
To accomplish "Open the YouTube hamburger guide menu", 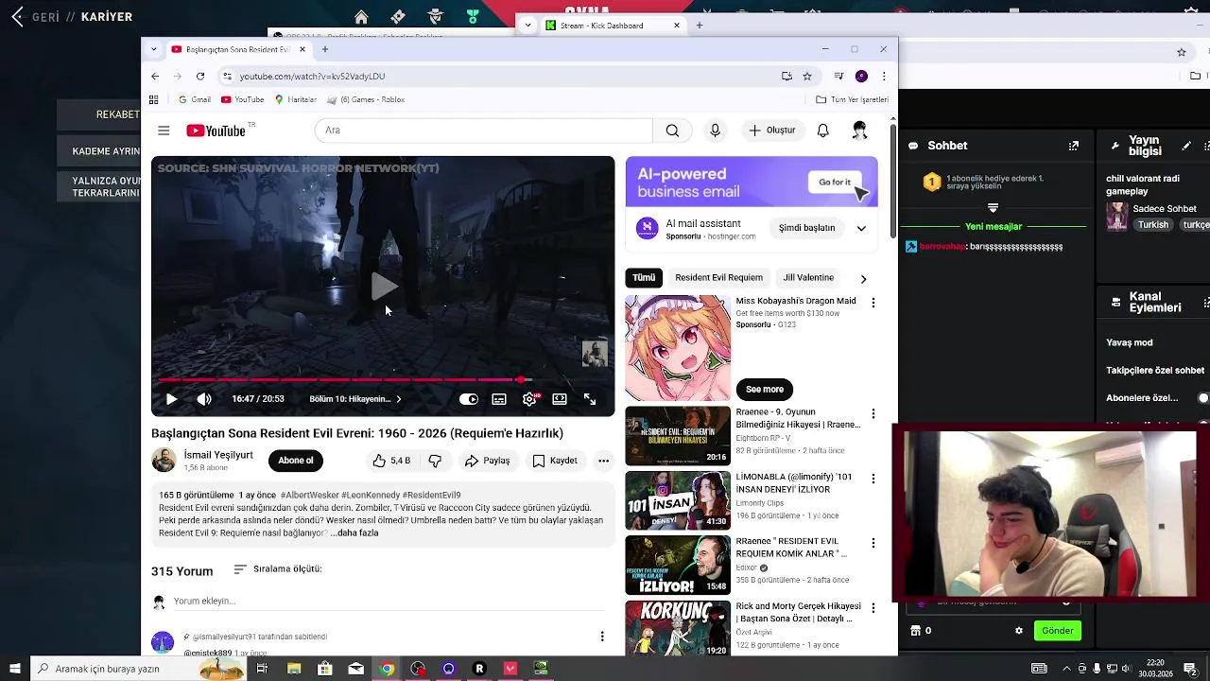I will (x=164, y=131).
